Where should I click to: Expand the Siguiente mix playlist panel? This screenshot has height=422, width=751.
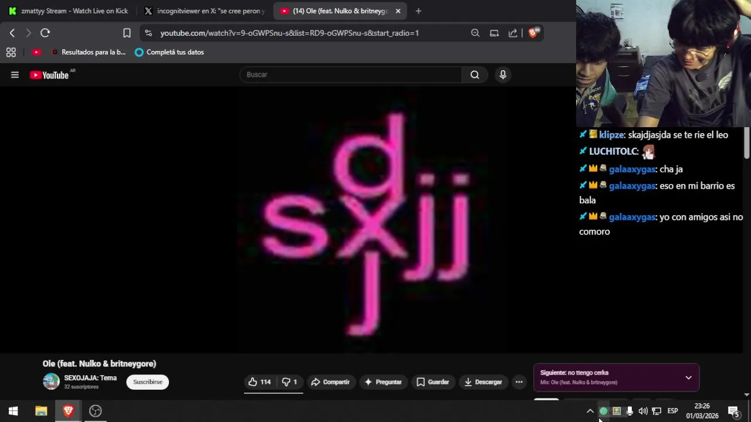pos(688,377)
